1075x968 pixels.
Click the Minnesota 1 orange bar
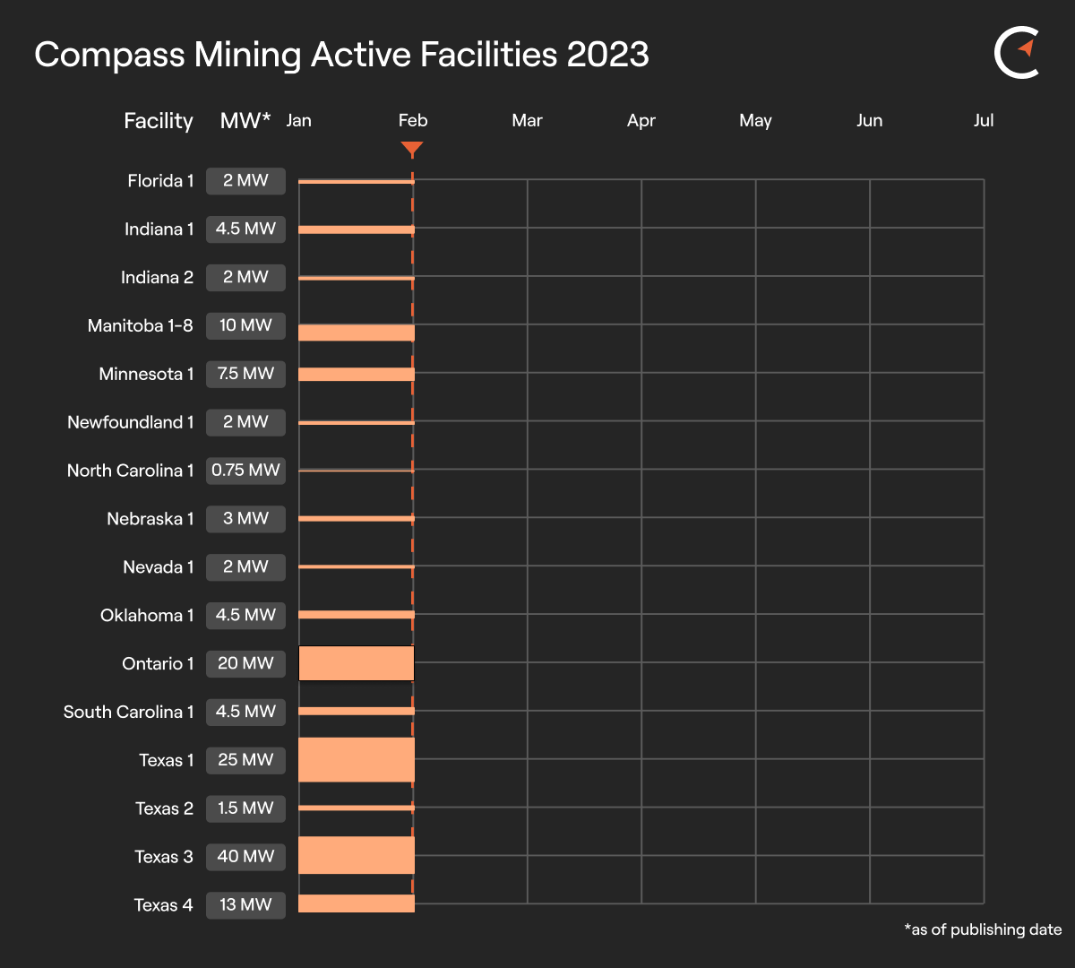pos(357,374)
